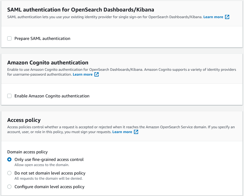The height and width of the screenshot is (196, 244).
Task: Click external link icon in Access policy section
Action: coord(136,132)
